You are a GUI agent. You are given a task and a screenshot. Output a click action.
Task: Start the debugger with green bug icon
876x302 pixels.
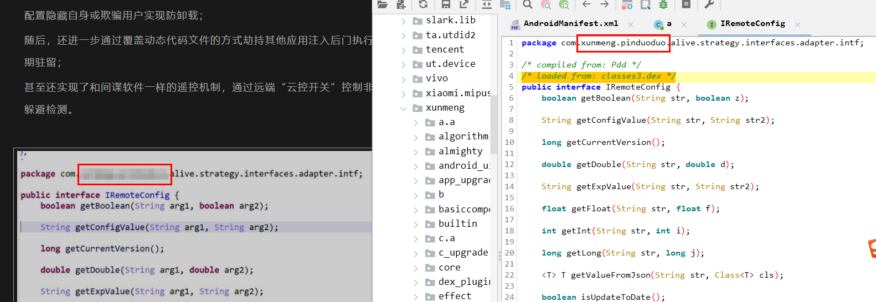point(663,4)
